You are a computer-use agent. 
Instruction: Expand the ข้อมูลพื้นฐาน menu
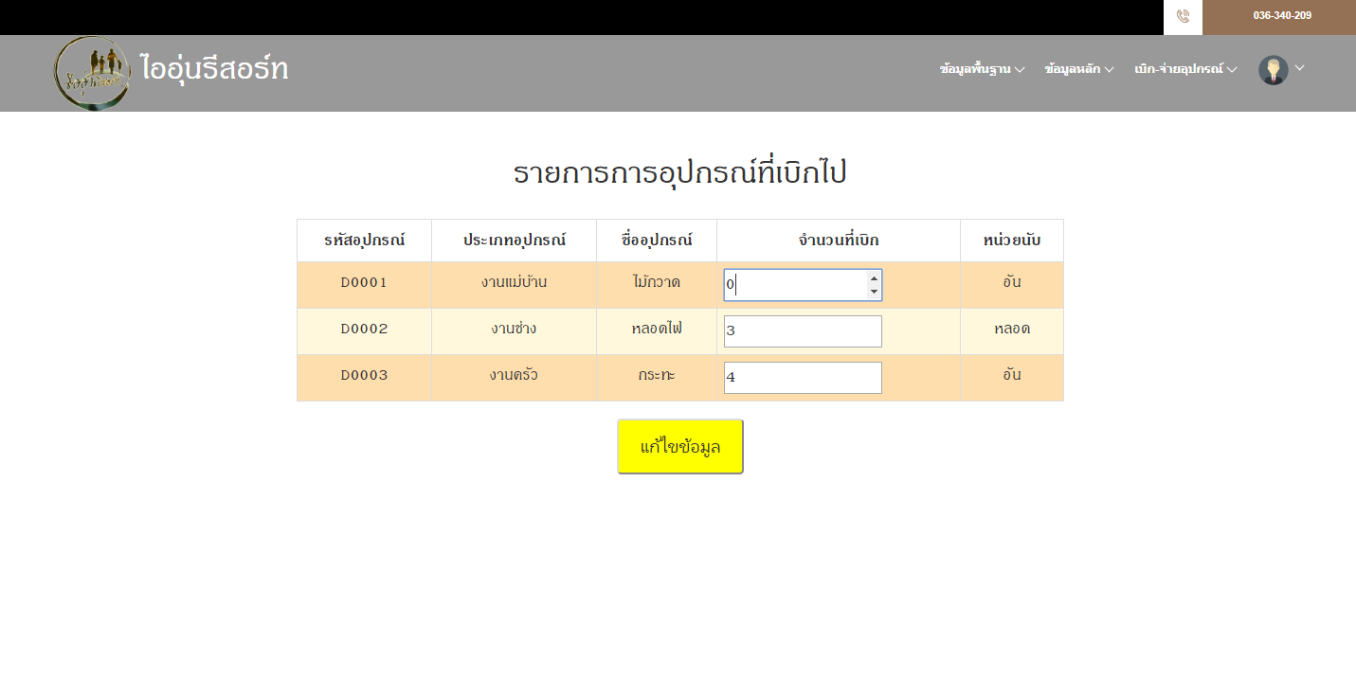tap(982, 69)
